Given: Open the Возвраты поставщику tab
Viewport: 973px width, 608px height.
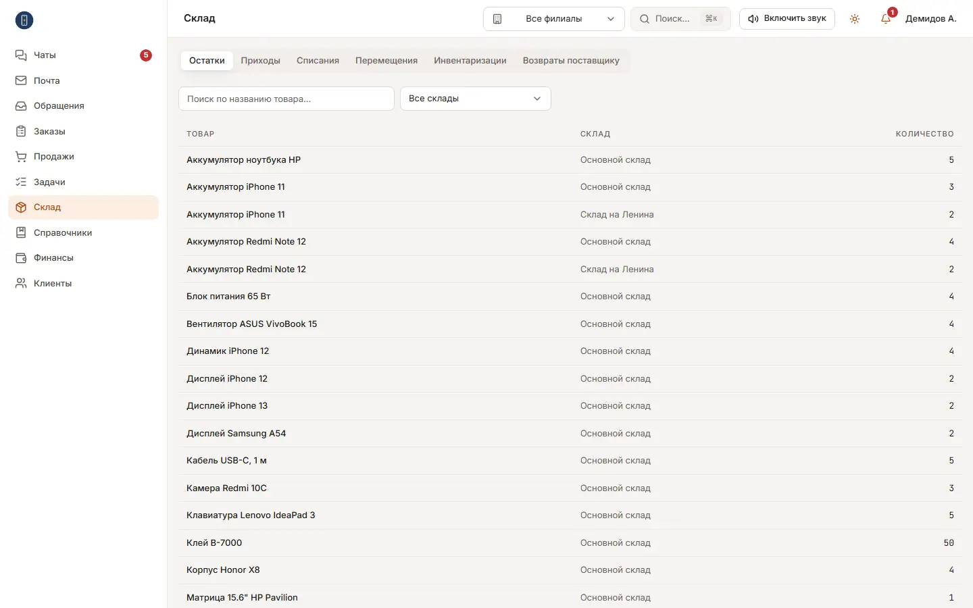Looking at the screenshot, I should click(571, 61).
